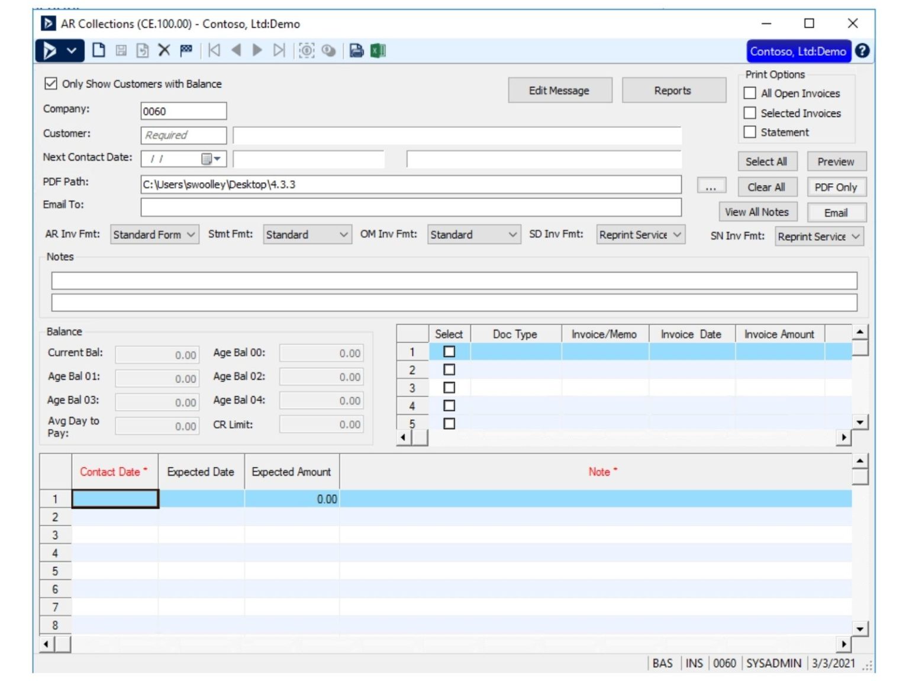Enable the All Open Invoices option

(x=750, y=93)
